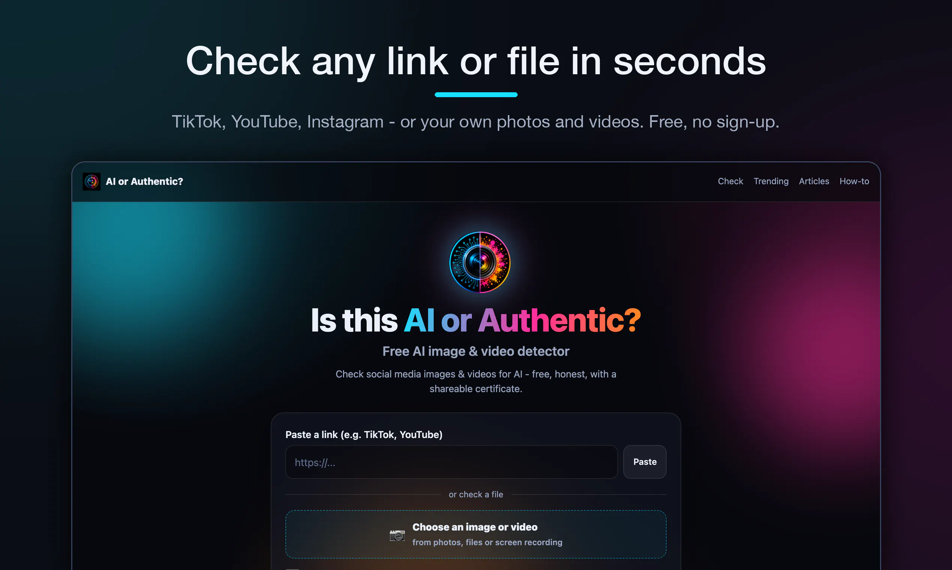This screenshot has height=570, width=952.
Task: Open the How-to nav link
Action: coord(854,181)
